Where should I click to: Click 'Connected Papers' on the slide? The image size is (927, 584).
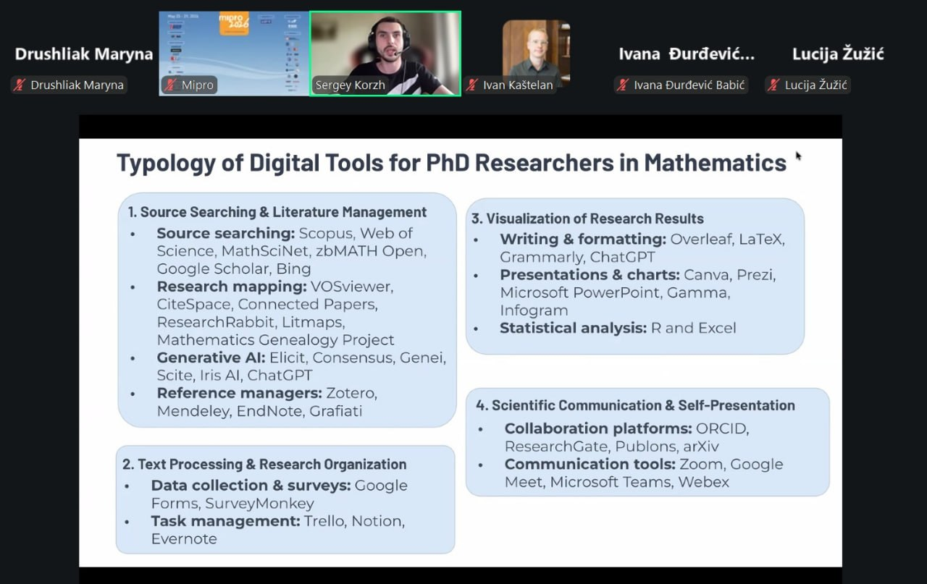[306, 305]
